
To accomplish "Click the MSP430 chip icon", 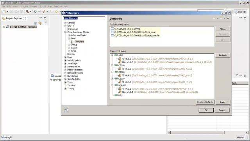I will pyautogui.click(x=116, y=85).
